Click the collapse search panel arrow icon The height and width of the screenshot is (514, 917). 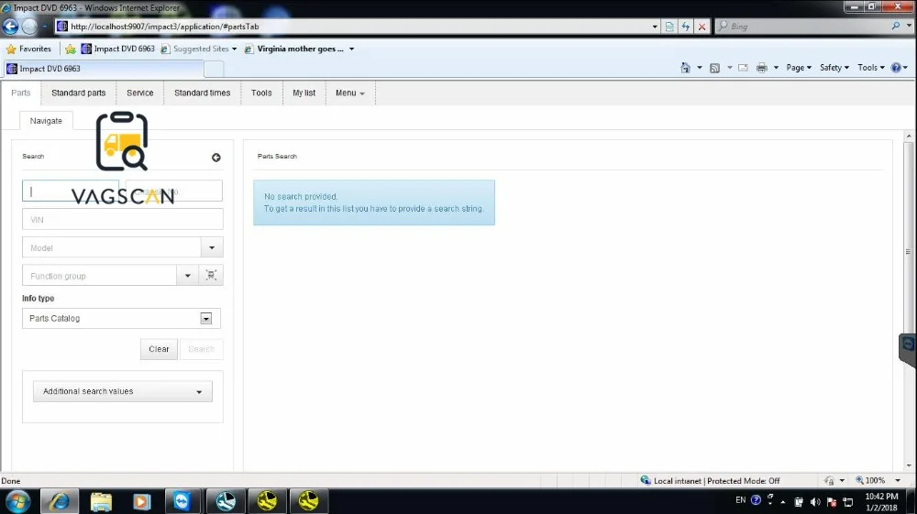click(x=216, y=158)
